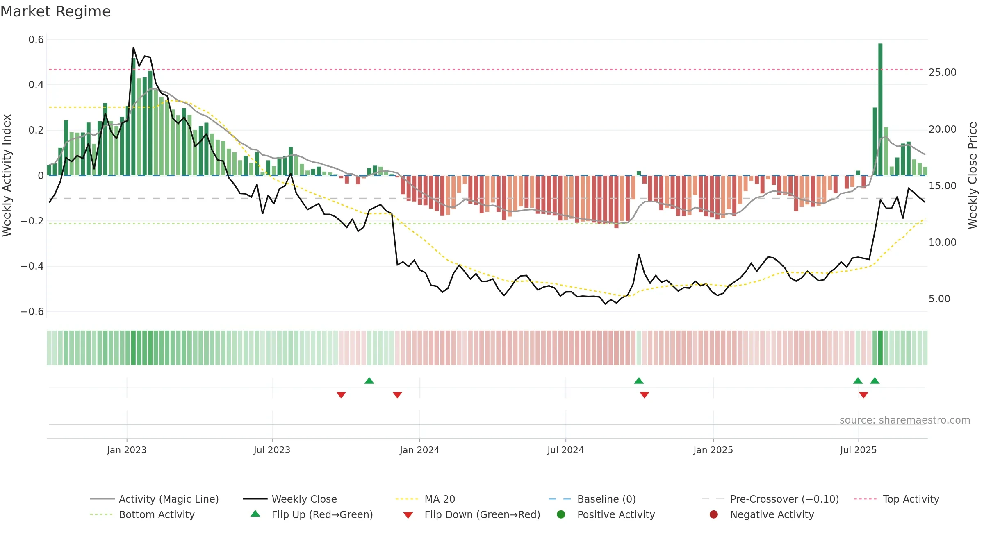Click the 20.00 price axis label
The image size is (984, 553).
pos(942,129)
